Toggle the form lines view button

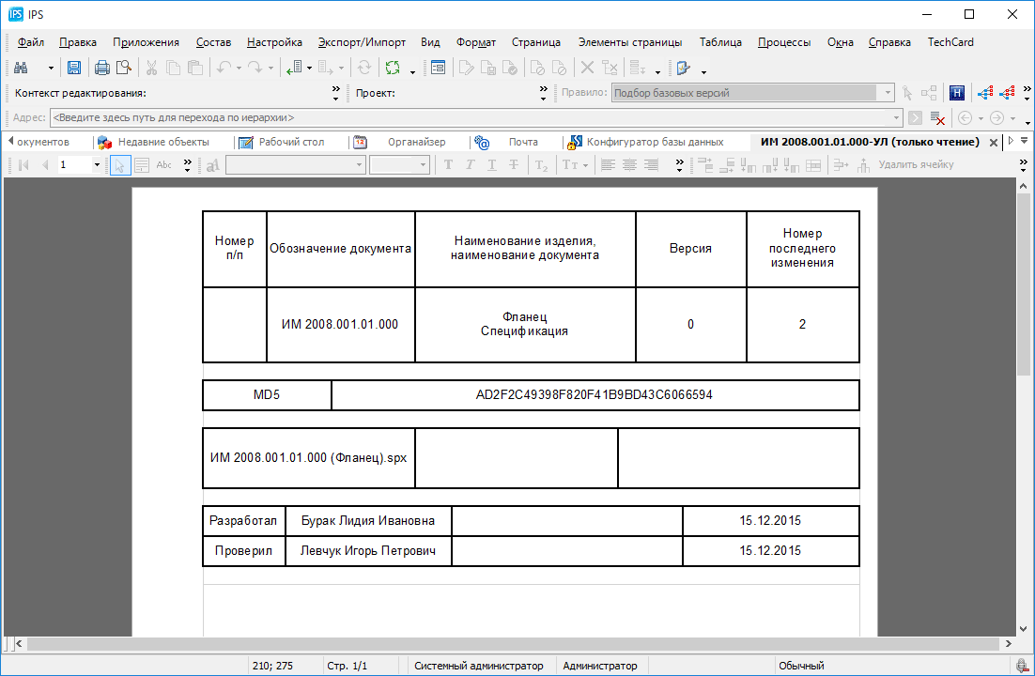pyautogui.click(x=143, y=165)
